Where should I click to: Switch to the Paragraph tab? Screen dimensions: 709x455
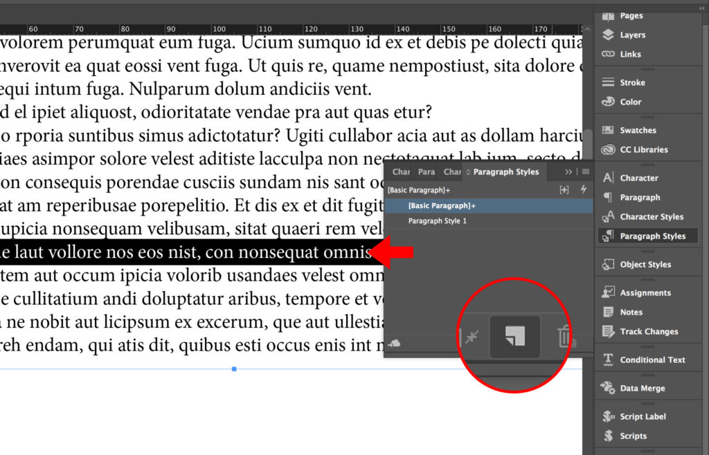click(x=426, y=171)
